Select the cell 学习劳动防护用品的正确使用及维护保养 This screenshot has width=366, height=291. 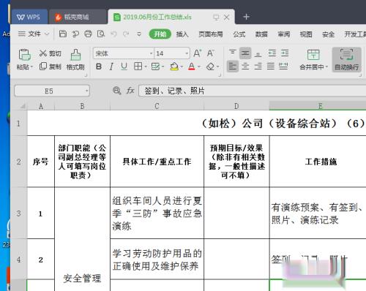pyautogui.click(x=157, y=260)
